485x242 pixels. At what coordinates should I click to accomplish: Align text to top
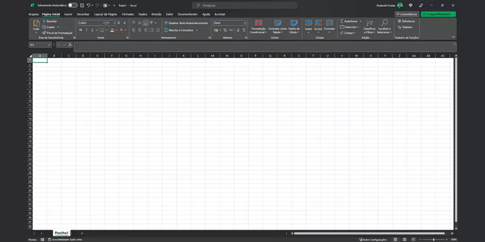click(x=134, y=23)
